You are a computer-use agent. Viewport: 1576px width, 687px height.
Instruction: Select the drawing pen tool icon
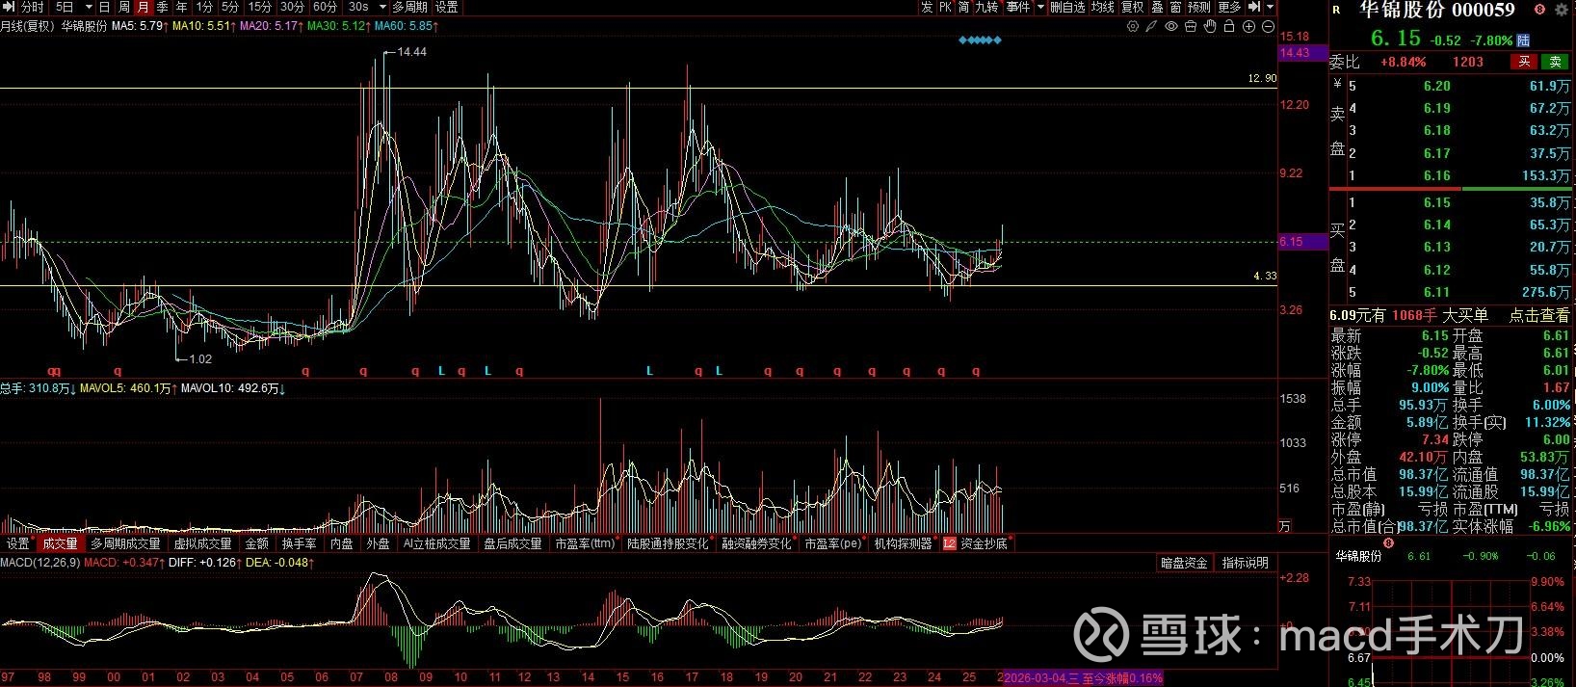point(1151,27)
